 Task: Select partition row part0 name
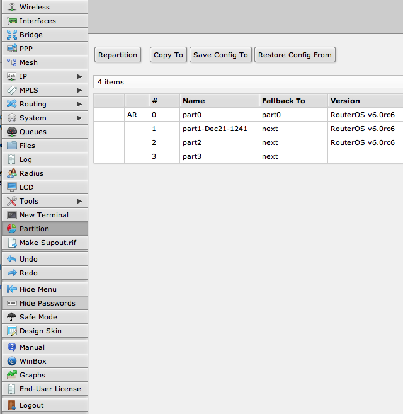(192, 115)
